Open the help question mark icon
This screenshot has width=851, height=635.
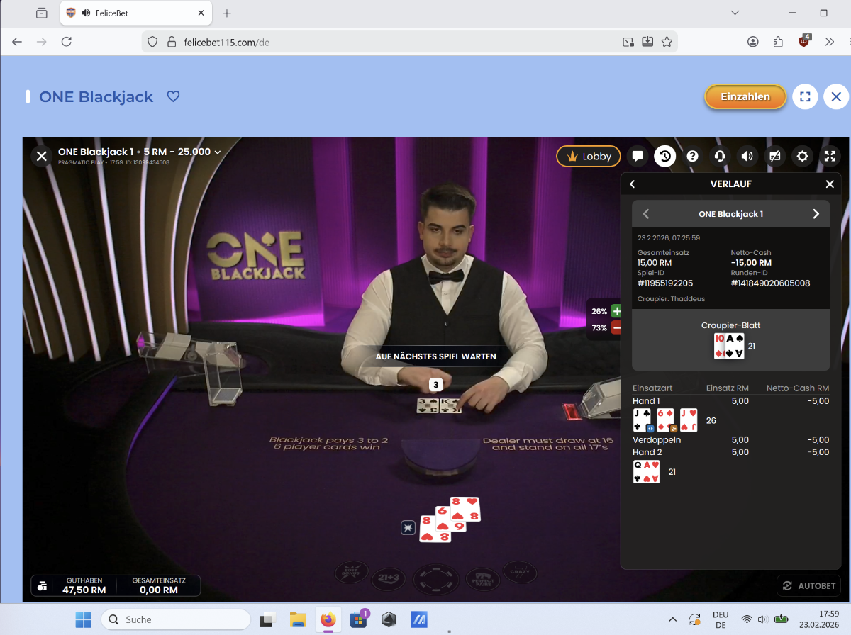[693, 156]
